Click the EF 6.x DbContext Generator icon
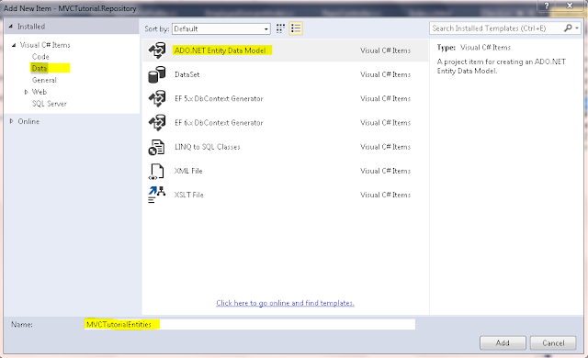The width and height of the screenshot is (588, 358). (157, 122)
